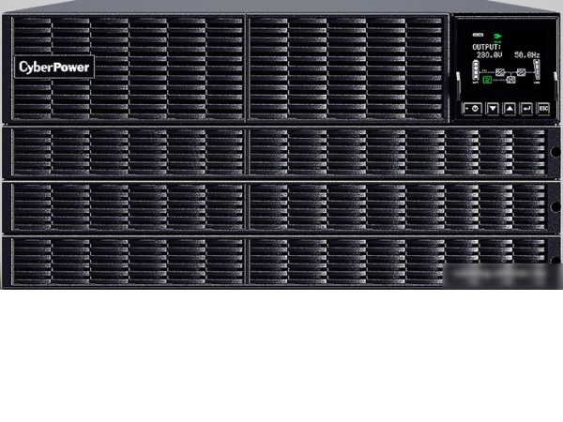The image size is (563, 422).
Task: Click the CyberPower logo badge
Action: click(x=54, y=67)
